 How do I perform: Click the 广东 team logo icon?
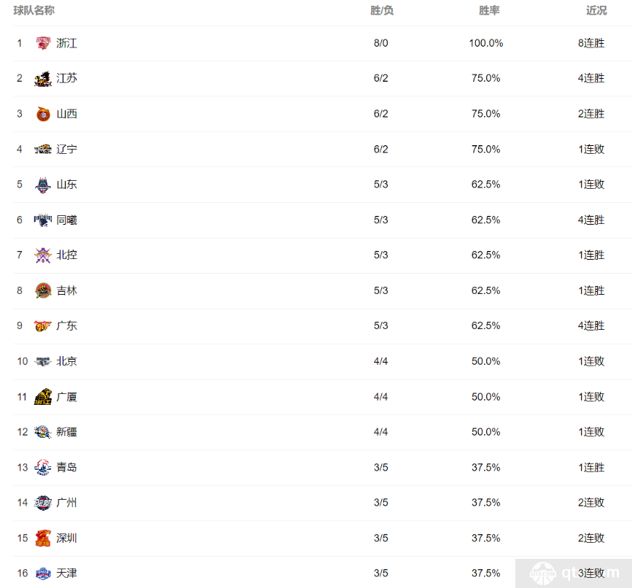43,325
